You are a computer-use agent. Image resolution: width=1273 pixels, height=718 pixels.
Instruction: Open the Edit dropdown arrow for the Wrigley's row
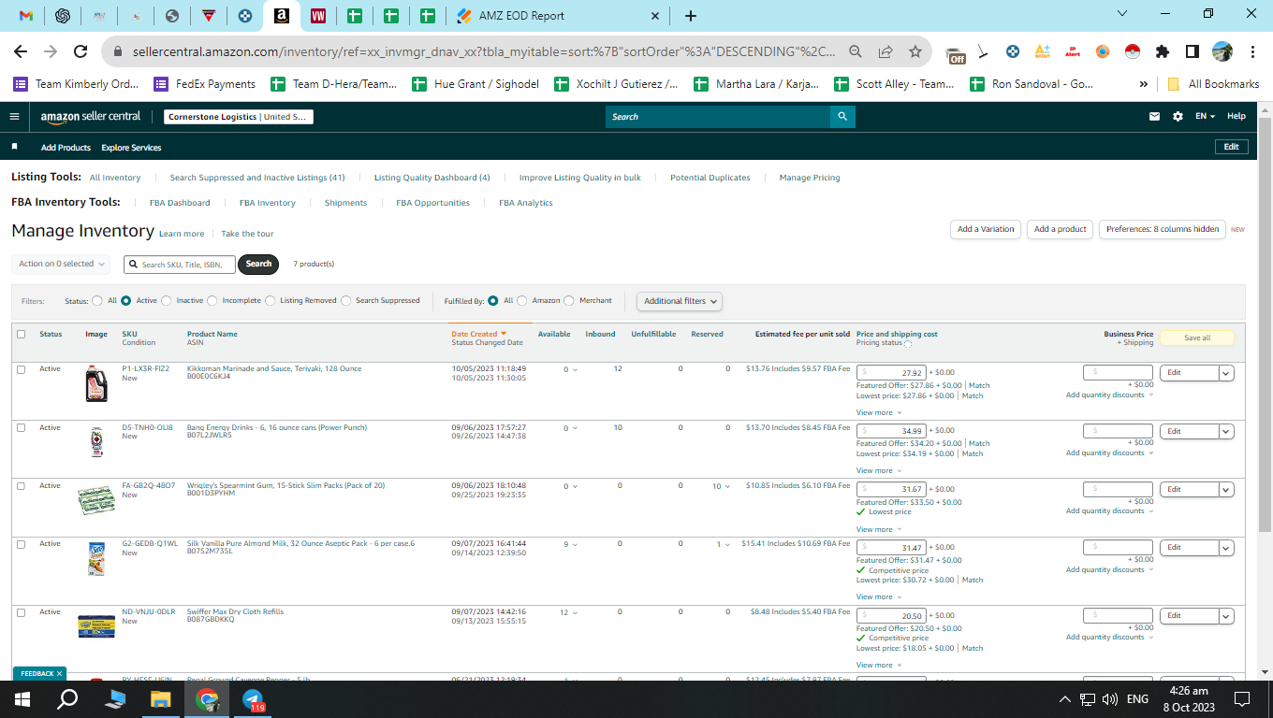(x=1226, y=490)
